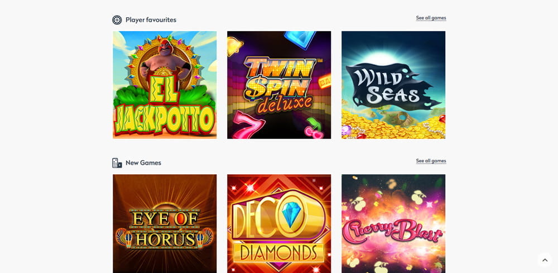Open the Wild Seas game thumbnail
Viewport: 558px width, 273px height.
click(393, 85)
